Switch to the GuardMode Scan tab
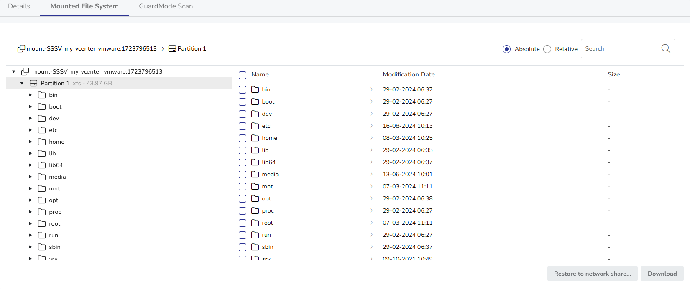 coord(166,6)
